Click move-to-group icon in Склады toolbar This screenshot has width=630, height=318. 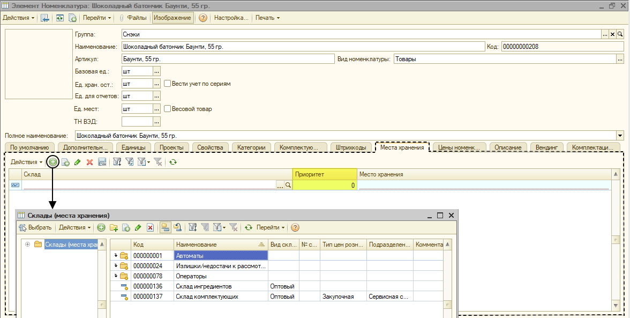click(177, 227)
